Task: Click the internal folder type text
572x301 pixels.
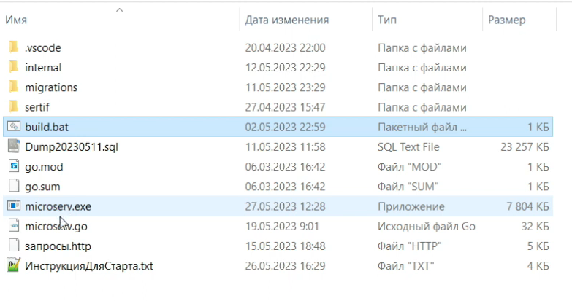Action: click(x=422, y=68)
